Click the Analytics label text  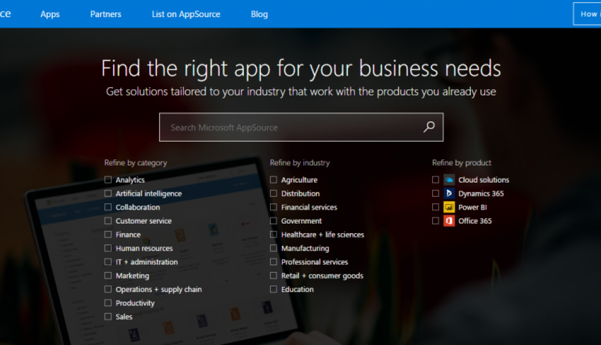click(x=131, y=180)
